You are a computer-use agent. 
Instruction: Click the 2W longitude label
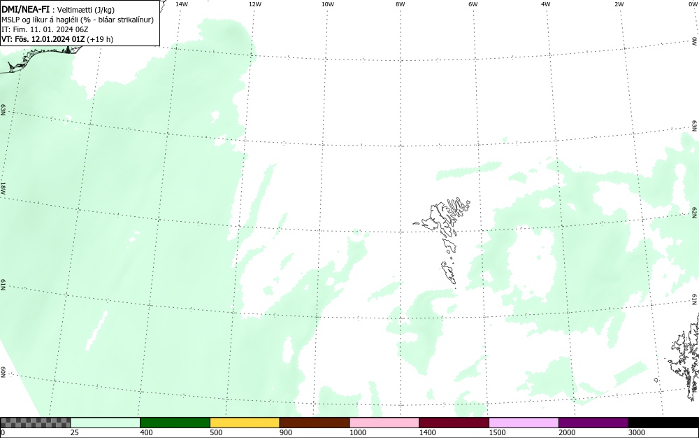pos(619,4)
